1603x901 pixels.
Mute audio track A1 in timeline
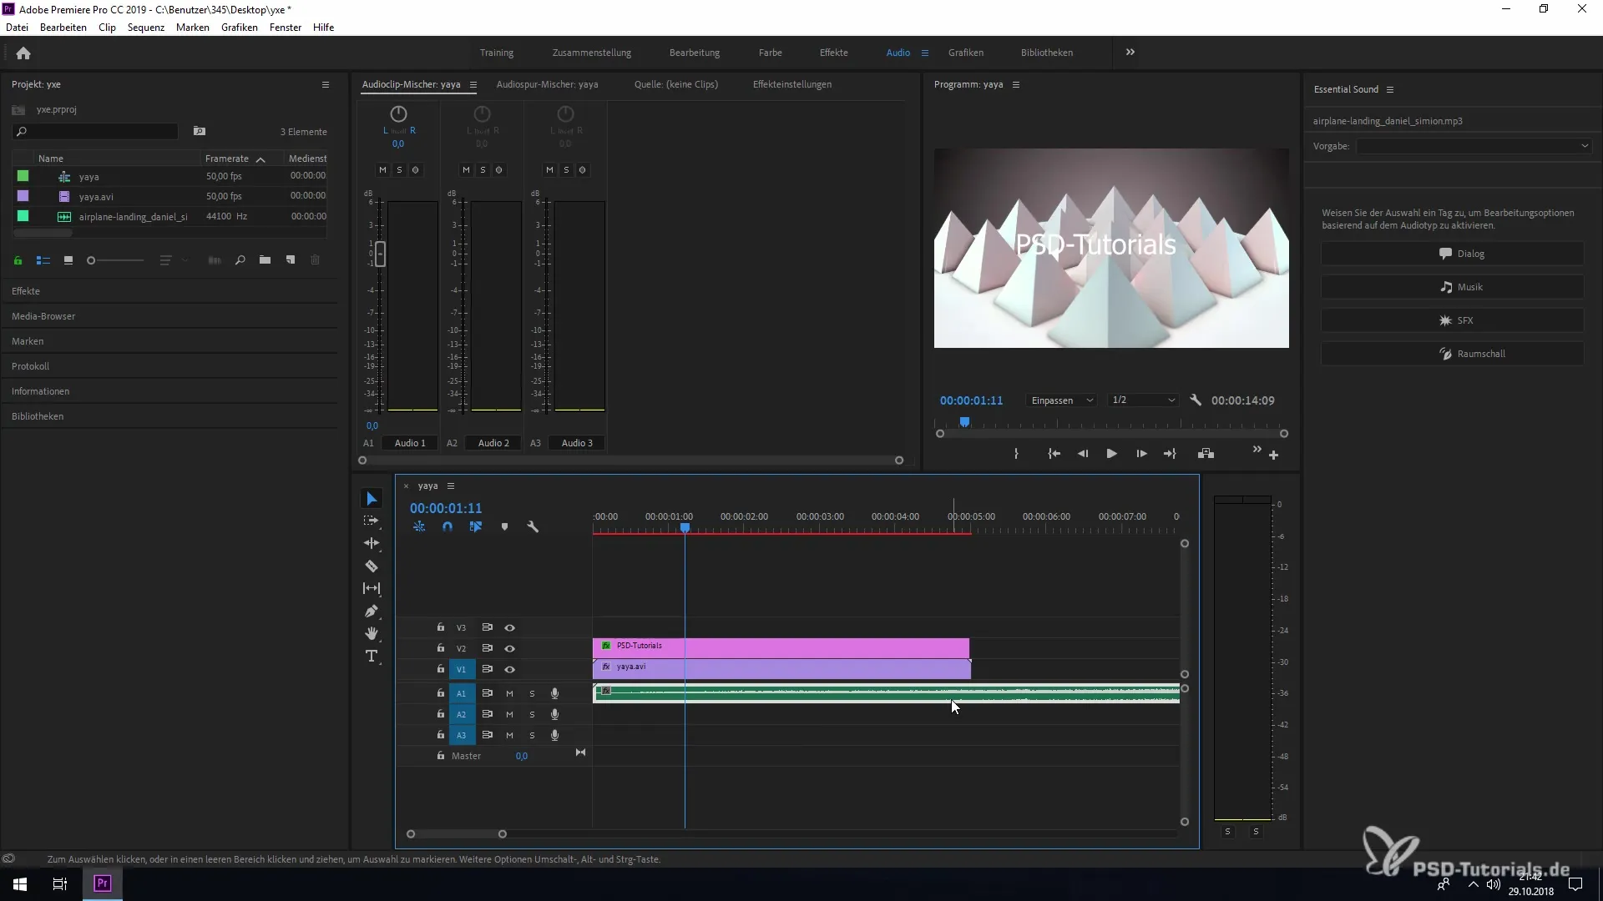509,694
